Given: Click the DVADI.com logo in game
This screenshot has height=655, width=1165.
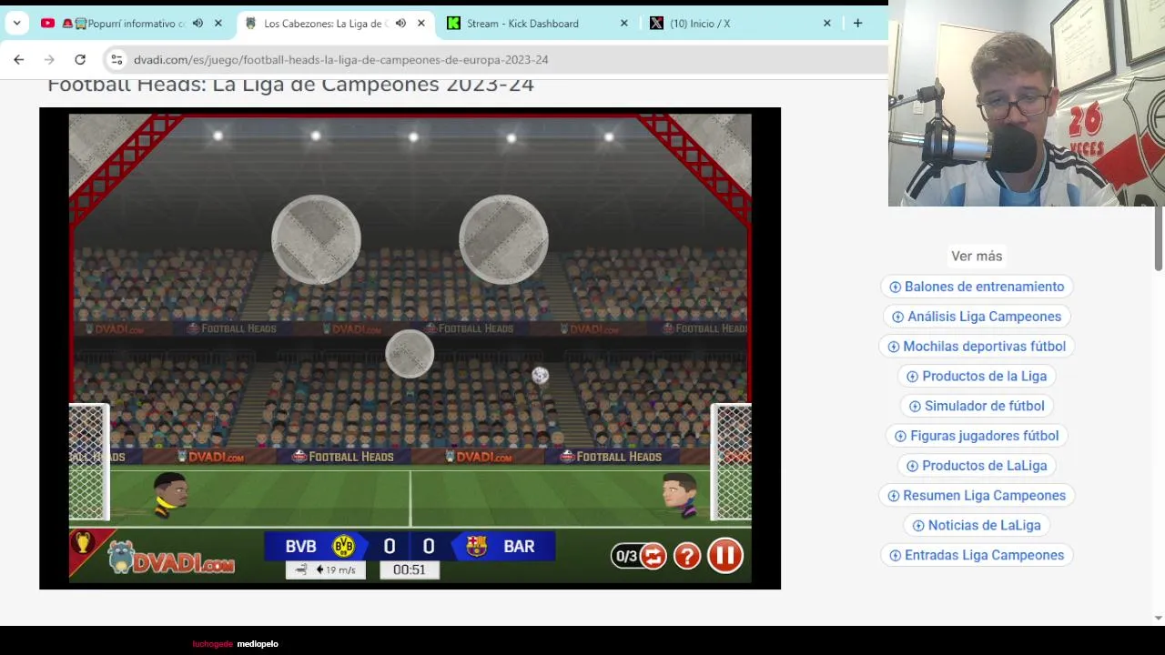Looking at the screenshot, I should [x=171, y=559].
